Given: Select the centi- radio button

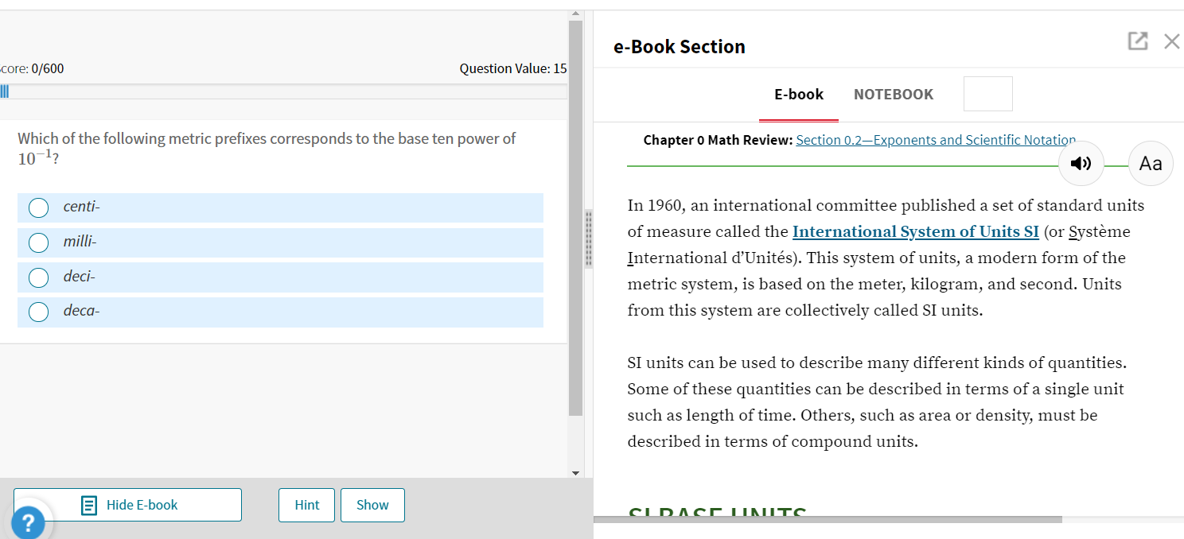Looking at the screenshot, I should [x=39, y=207].
